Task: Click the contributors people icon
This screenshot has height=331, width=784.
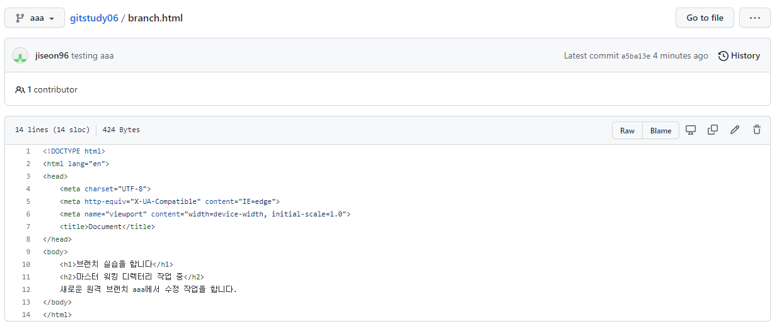Action: click(20, 89)
